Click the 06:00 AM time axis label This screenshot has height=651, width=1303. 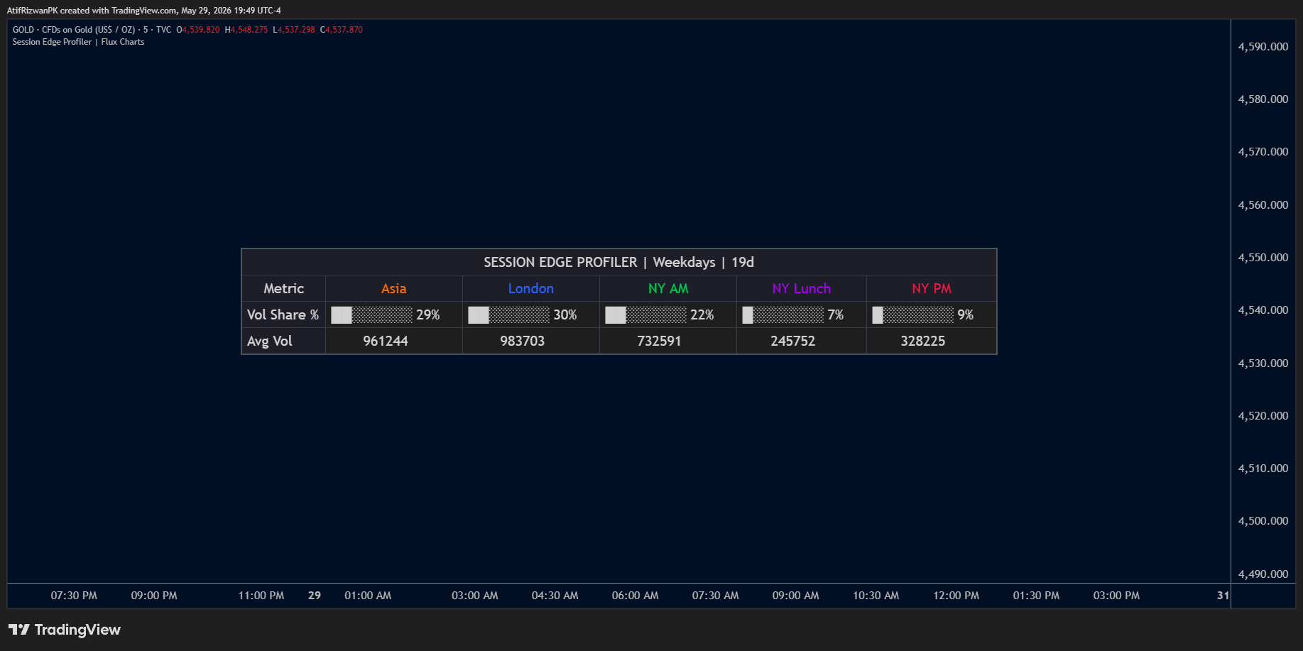635,596
